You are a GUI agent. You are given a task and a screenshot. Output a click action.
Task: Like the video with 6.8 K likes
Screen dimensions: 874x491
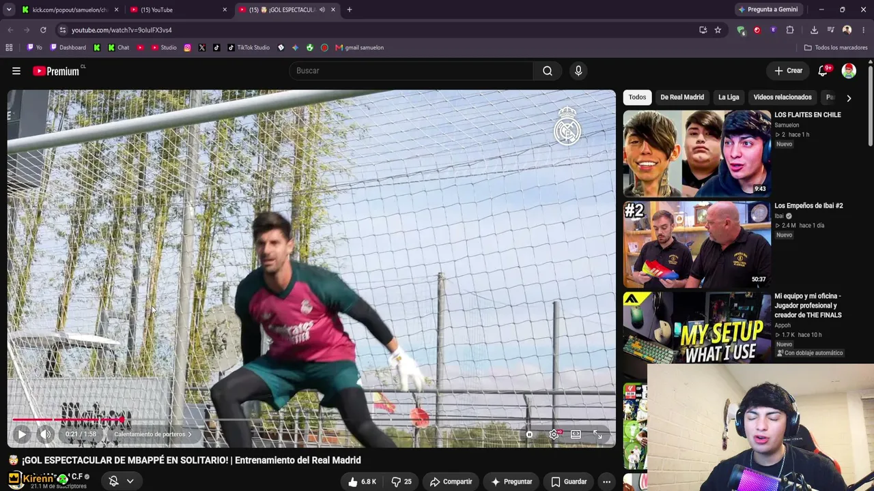(x=362, y=481)
